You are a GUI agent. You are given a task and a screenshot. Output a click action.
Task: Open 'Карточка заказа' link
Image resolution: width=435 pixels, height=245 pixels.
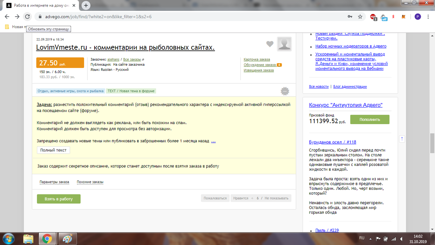(257, 60)
